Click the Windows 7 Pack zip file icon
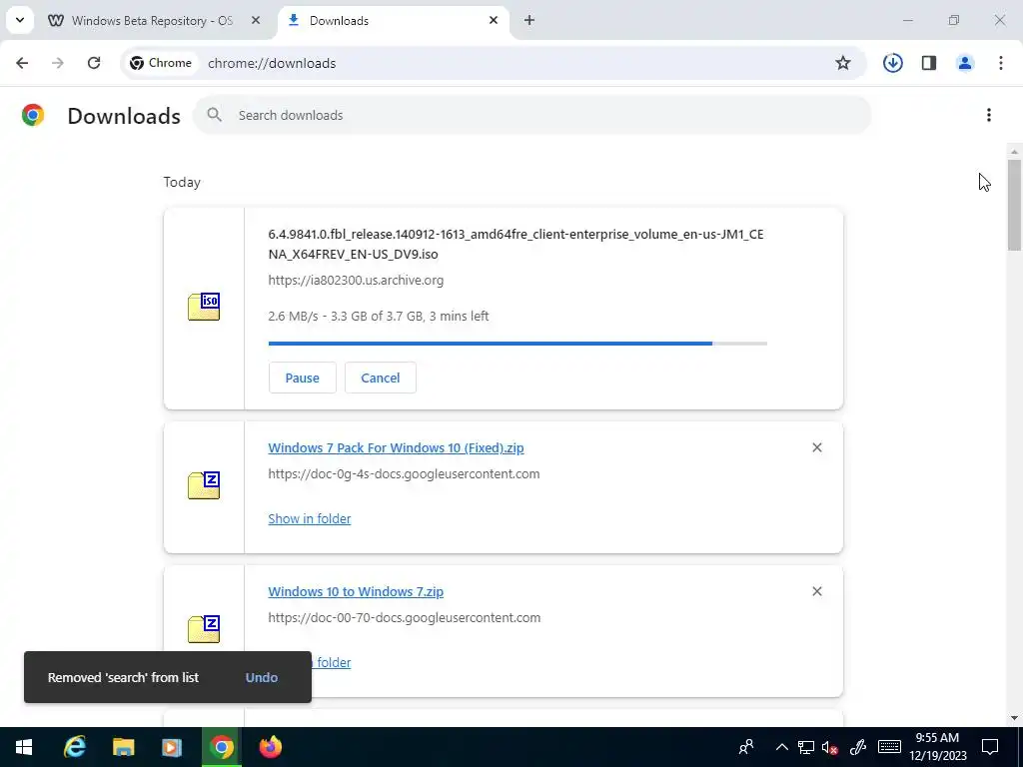Image resolution: width=1023 pixels, height=767 pixels. click(x=204, y=485)
